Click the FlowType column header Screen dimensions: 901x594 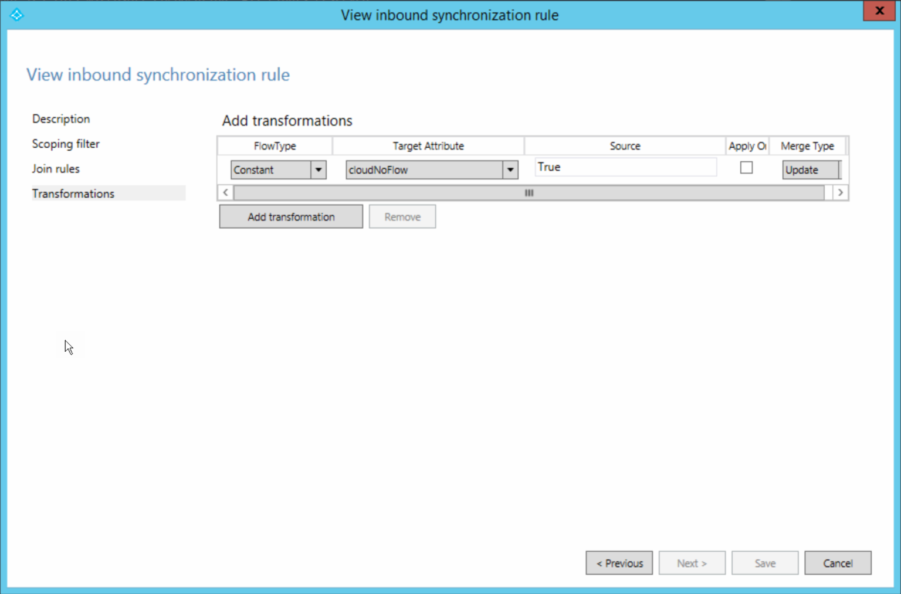click(x=275, y=145)
